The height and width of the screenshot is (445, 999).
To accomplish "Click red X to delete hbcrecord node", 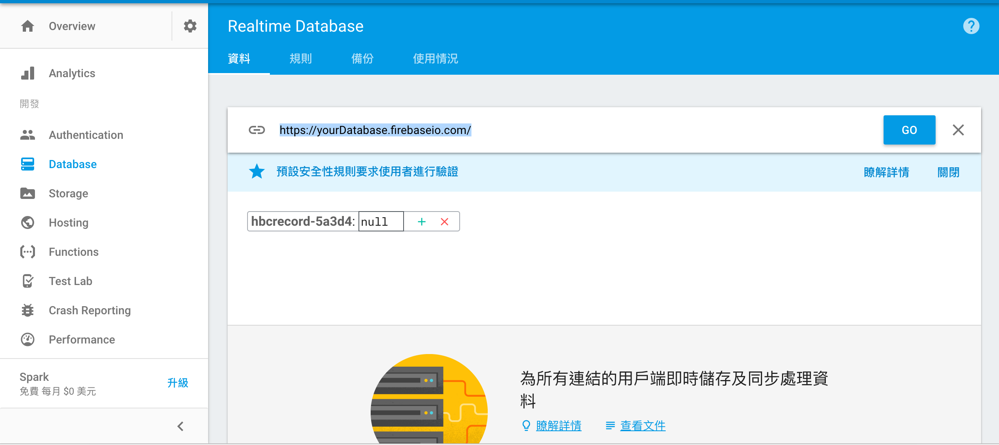I will (x=444, y=222).
